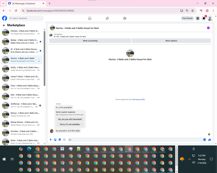
Task: Open the Itzel conversation
Action: (x=22, y=96)
